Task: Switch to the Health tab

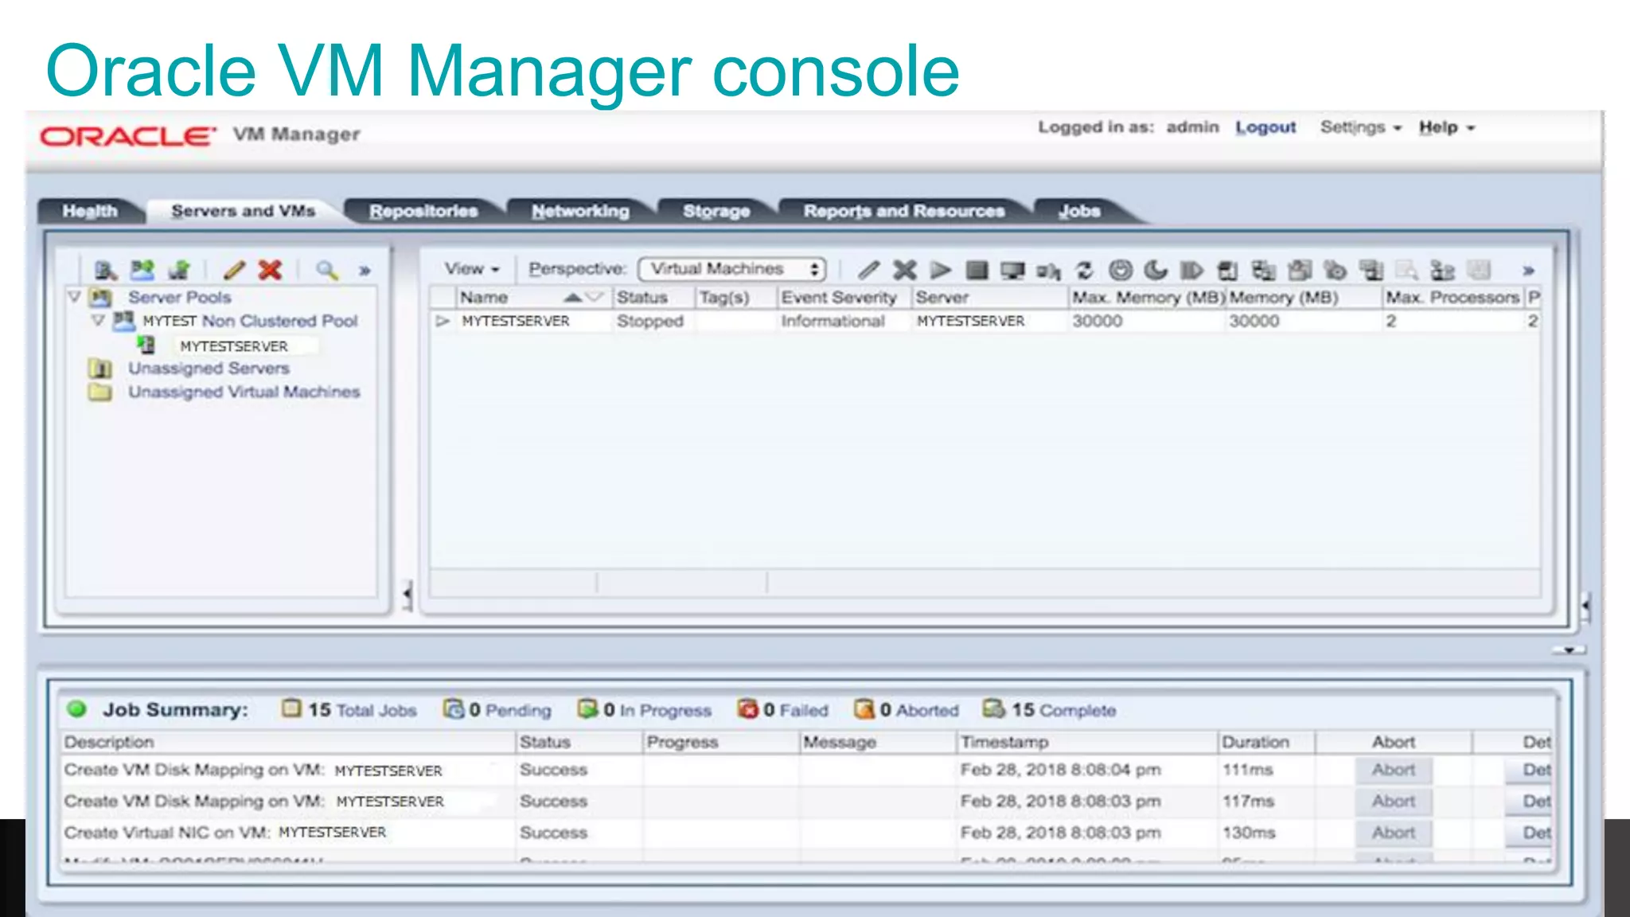Action: coord(90,211)
